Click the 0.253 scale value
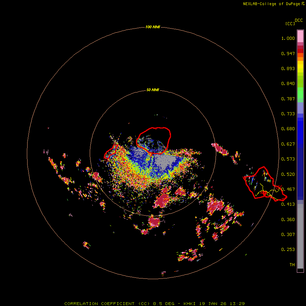306x306 pixels. coord(288,250)
